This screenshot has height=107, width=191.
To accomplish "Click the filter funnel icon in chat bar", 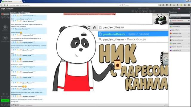I will (x=14, y=105).
